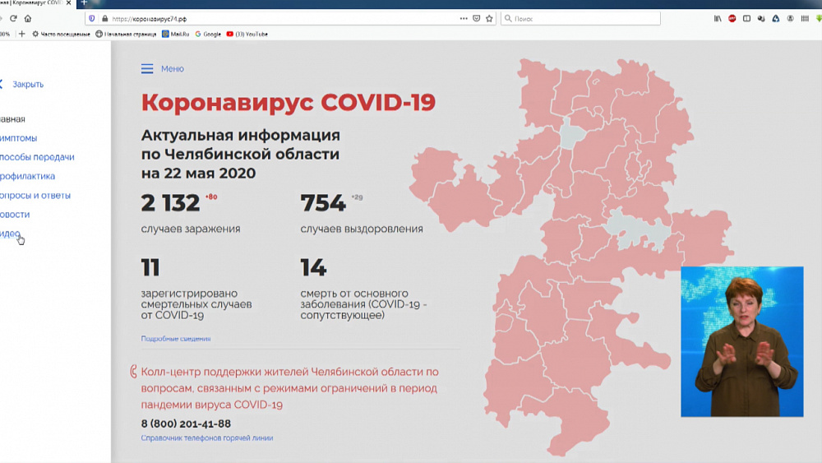Screen dimensions: 822x463
Task: Click the Колл-центр поддержки жителей paragraph
Action: 290,388
